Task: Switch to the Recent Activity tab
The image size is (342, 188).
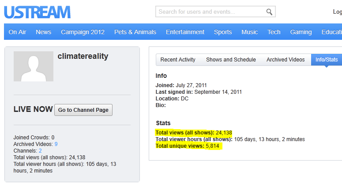Action: click(x=178, y=60)
